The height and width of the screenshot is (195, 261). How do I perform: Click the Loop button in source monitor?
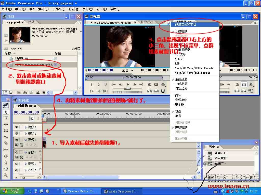149,84
